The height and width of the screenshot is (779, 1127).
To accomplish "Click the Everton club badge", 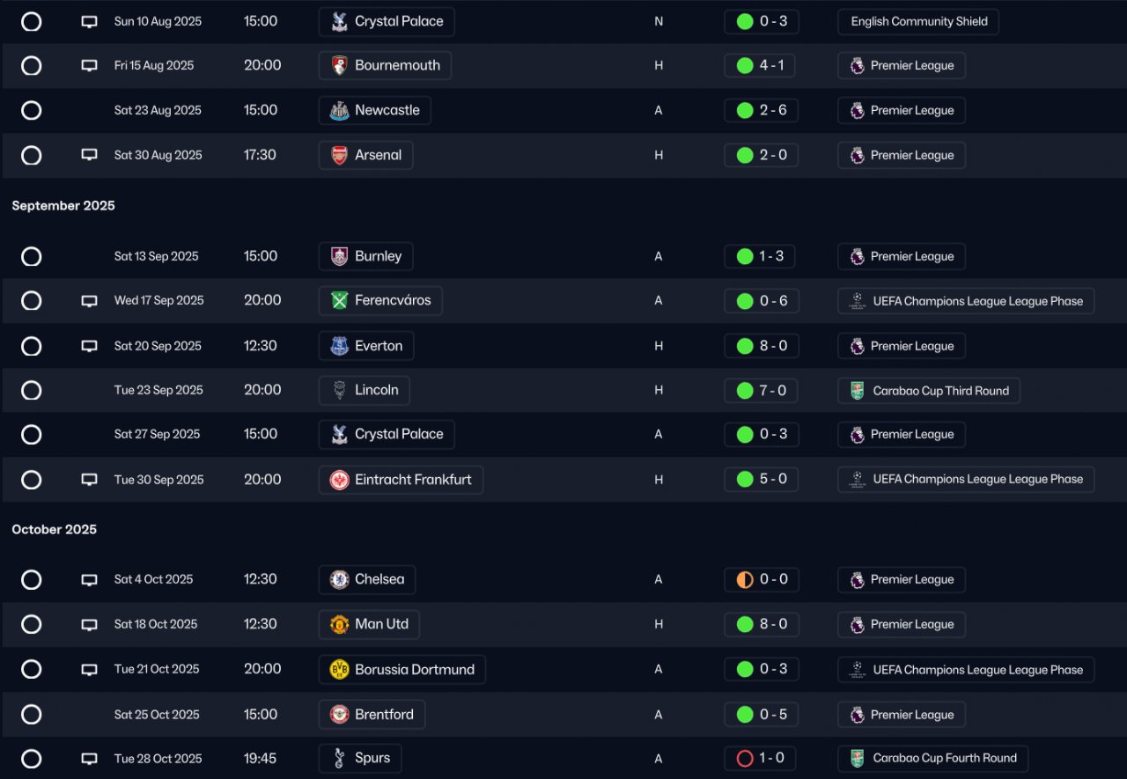I will tap(339, 346).
